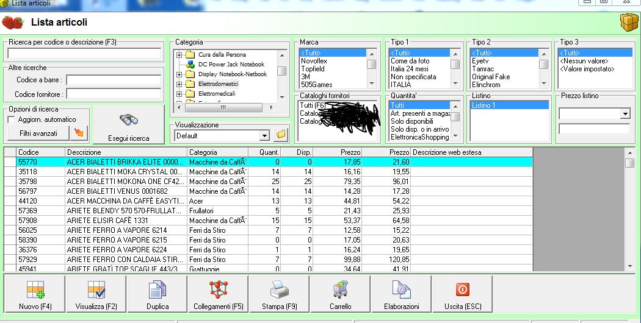Select Original Fake in Tipo 2
The image size is (641, 323).
[x=491, y=77]
